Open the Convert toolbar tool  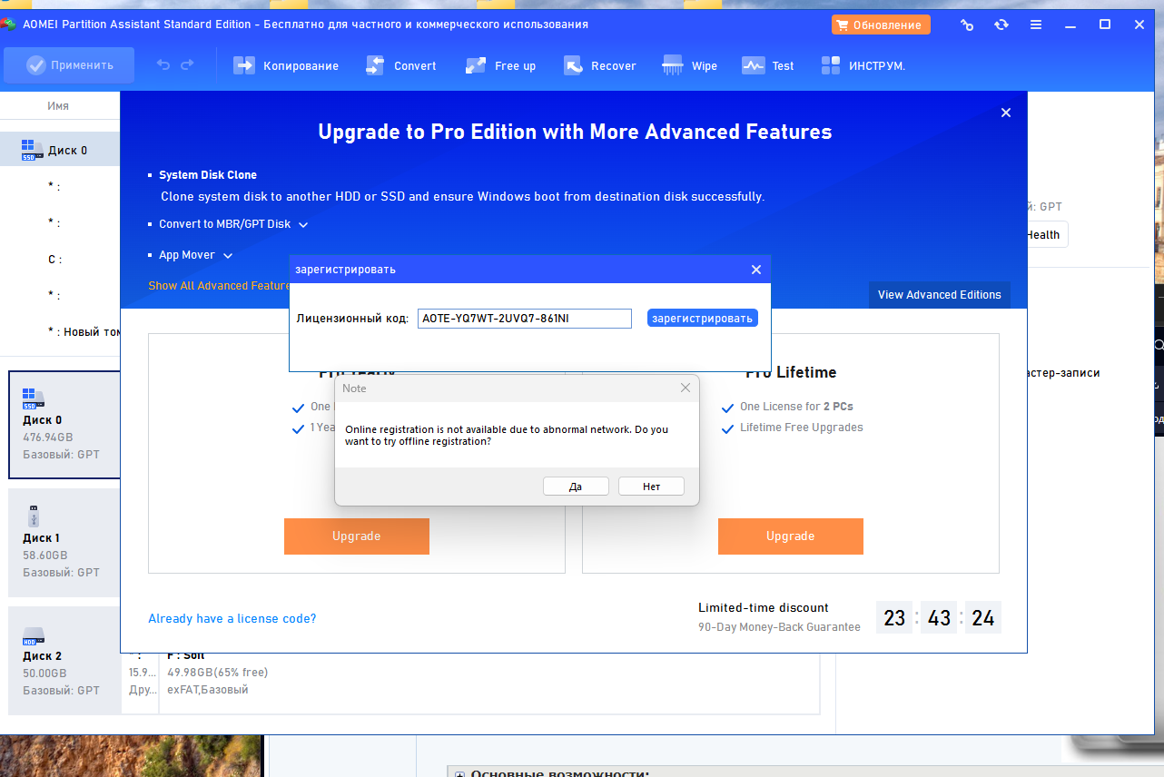[401, 65]
